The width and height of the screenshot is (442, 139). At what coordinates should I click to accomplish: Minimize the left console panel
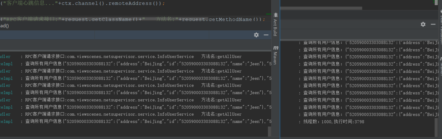[266, 35]
